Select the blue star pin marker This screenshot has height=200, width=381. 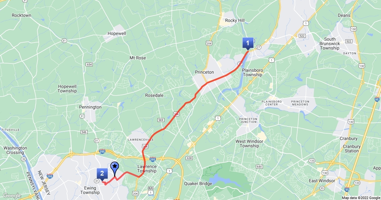point(114,167)
